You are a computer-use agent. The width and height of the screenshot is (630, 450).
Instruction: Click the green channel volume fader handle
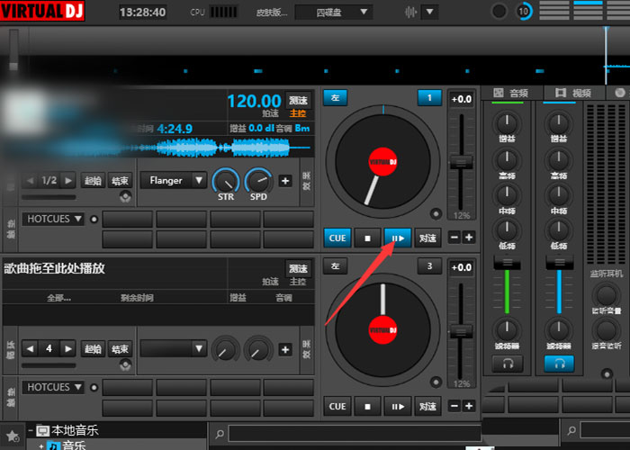point(507,263)
